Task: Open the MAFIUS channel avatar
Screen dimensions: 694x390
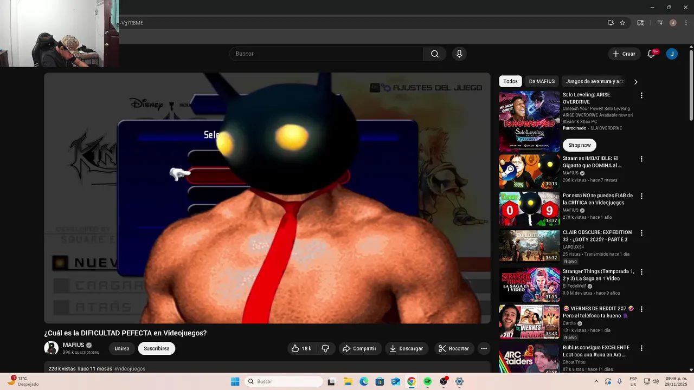Action: click(x=51, y=348)
